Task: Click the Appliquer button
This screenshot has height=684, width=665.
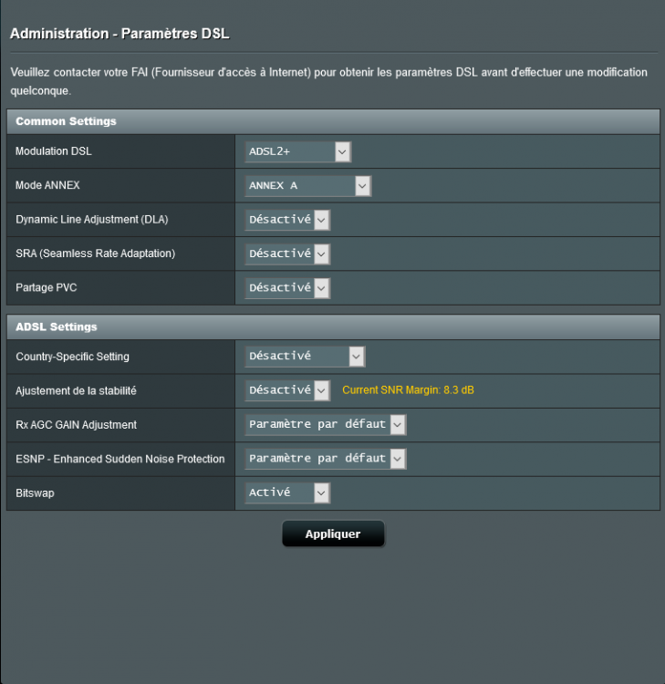Action: pos(333,534)
